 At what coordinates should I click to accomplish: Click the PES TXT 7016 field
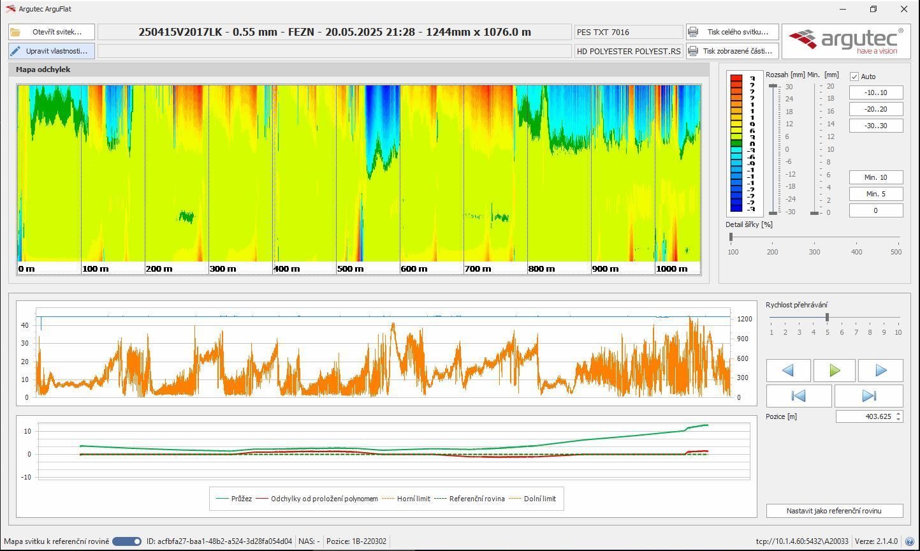click(x=629, y=32)
